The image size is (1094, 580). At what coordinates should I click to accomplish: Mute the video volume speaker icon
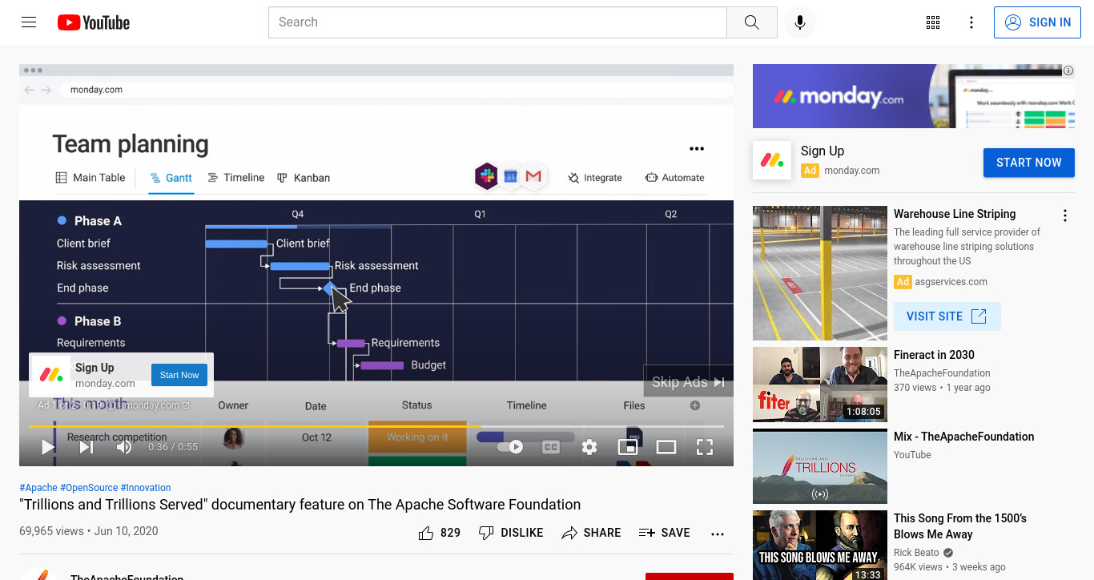(124, 447)
